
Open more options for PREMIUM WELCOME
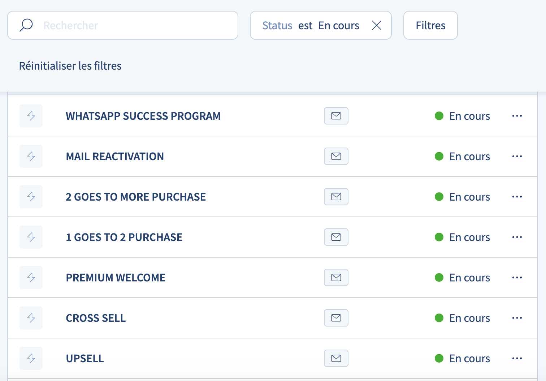[517, 277]
